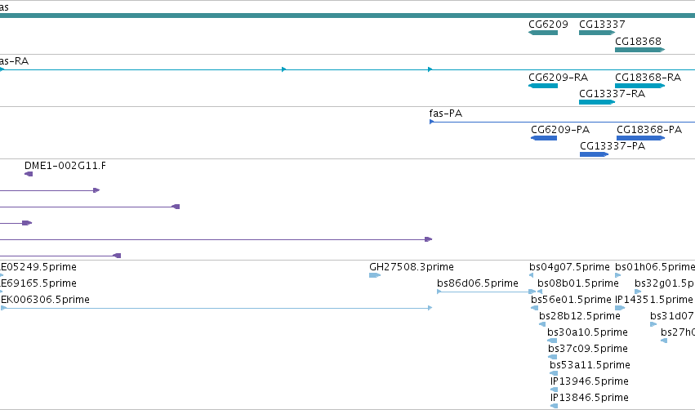Click the GH27508.3prime EST feature
The image size is (695, 410).
375,275
